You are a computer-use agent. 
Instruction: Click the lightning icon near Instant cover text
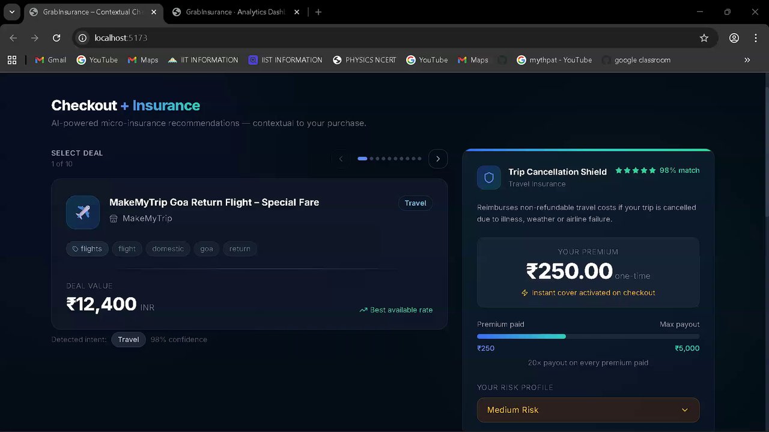(524, 293)
